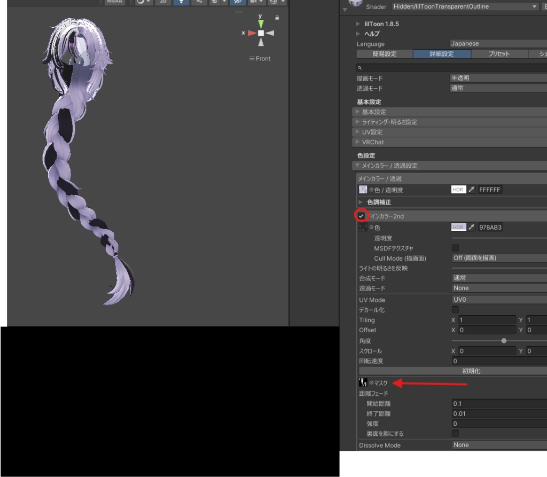Click the material preview sphere icon beside Shader
Viewport: 547px width, 477px height.
(x=355, y=3)
